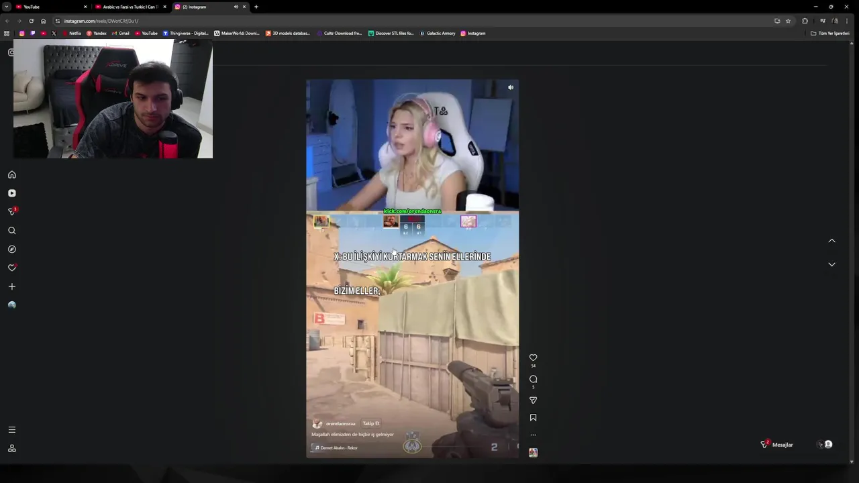Follow orendaonsraa with Takip Et button

click(371, 423)
